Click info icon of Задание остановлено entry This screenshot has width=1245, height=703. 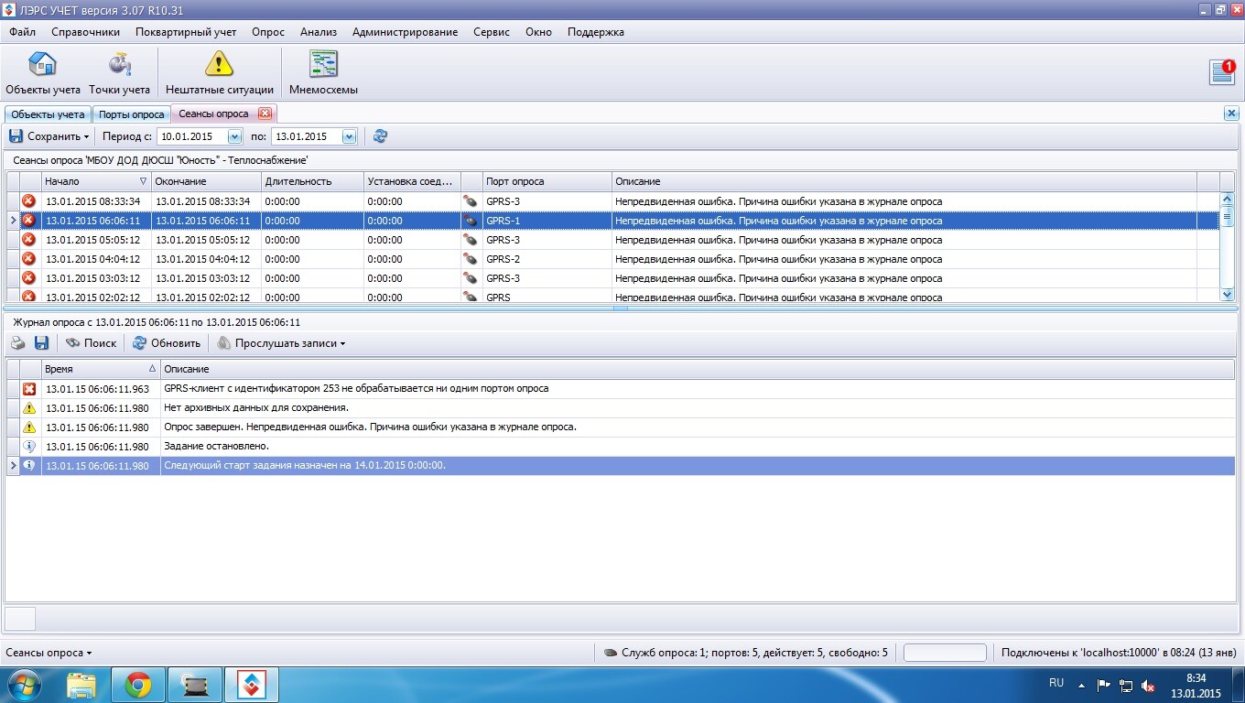click(28, 447)
